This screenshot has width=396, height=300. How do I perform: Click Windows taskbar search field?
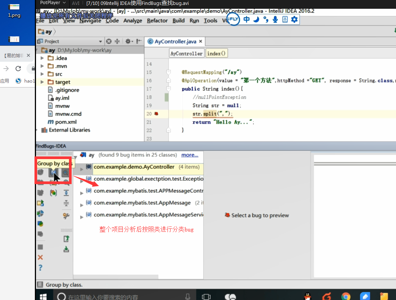[x=124, y=296]
